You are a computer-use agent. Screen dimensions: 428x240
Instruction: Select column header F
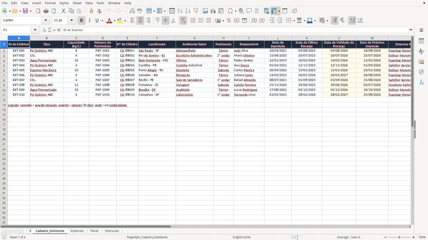157,38
